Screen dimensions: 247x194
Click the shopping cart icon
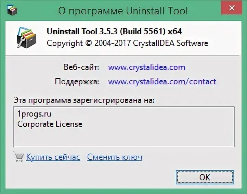(x=18, y=157)
